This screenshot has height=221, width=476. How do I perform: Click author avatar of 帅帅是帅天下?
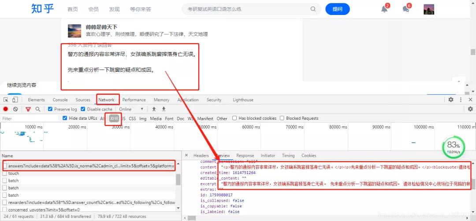[74, 31]
